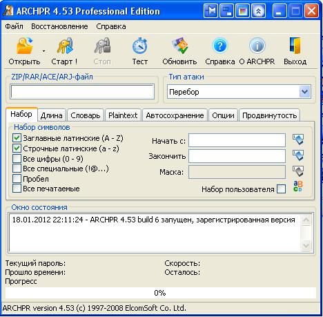Minimize the ARCHPR window
Viewport: 323px width, 317px height.
click(x=280, y=11)
